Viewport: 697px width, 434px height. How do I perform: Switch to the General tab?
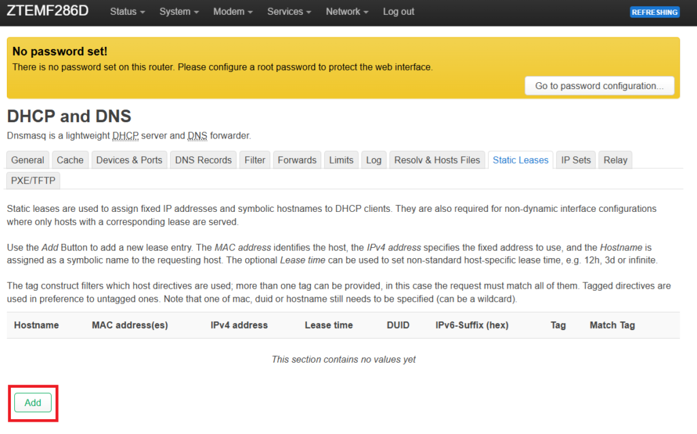28,160
